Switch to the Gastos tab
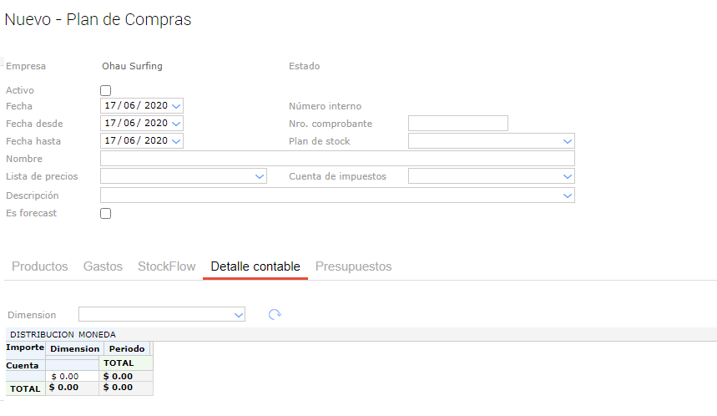717x416 pixels. click(x=103, y=266)
